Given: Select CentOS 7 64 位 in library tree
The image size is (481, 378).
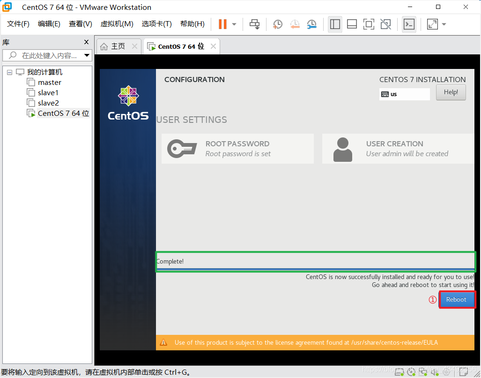Looking at the screenshot, I should (64, 113).
